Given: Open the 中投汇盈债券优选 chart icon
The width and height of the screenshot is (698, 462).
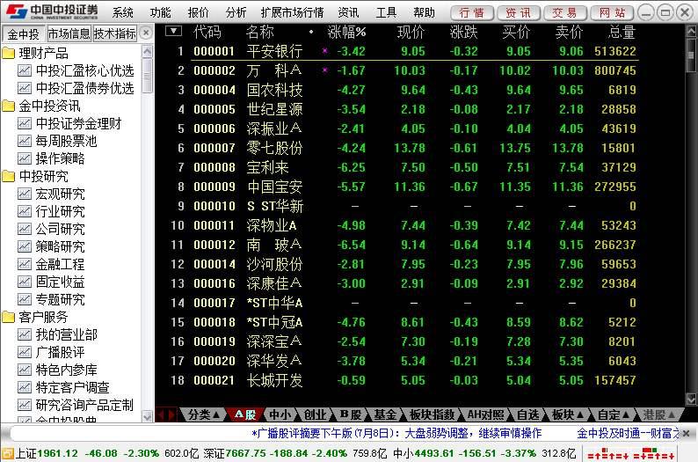Looking at the screenshot, I should pos(25,88).
